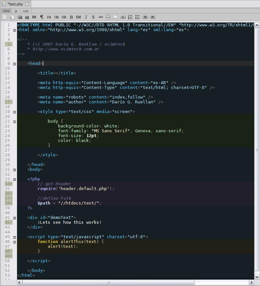Collapse the html tag on line 2
The height and width of the screenshot is (286, 260).
pyautogui.click(x=14, y=30)
